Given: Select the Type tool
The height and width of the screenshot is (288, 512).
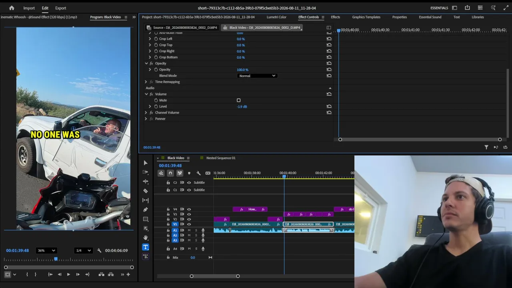Looking at the screenshot, I should [146, 247].
